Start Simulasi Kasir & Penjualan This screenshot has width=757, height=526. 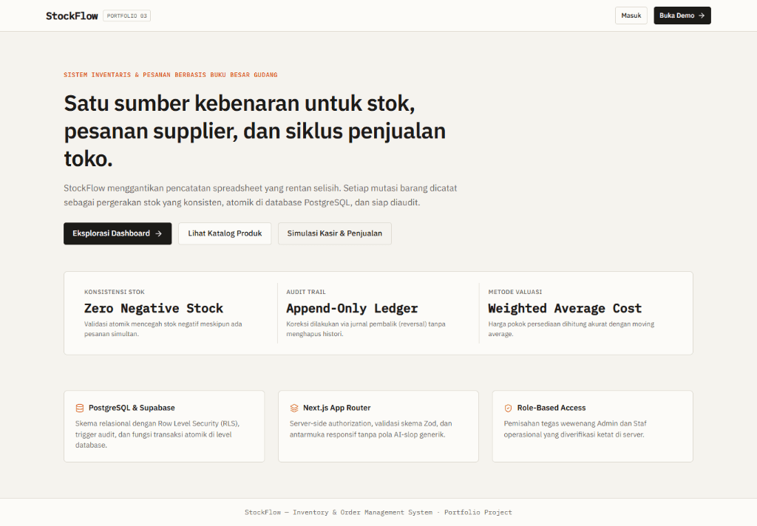click(x=335, y=233)
